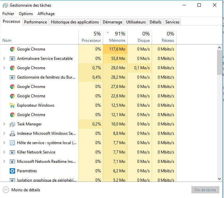224x198 pixels.
Task: Click the Moins de détails circular arrow icon
Action: [x=6, y=190]
